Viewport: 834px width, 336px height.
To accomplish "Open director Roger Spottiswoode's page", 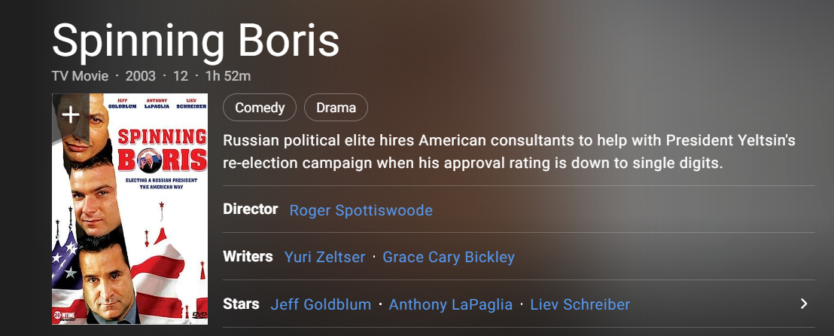I will click(x=361, y=210).
